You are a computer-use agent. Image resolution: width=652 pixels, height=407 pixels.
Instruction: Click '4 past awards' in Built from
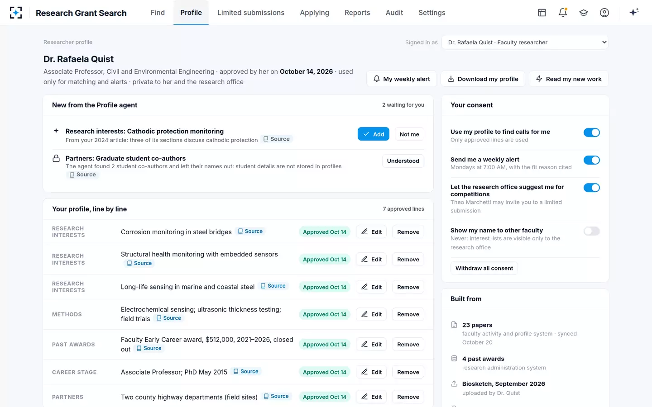click(x=483, y=359)
